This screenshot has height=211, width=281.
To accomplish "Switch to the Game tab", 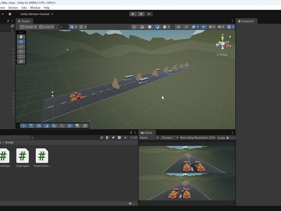I will point(146,133).
